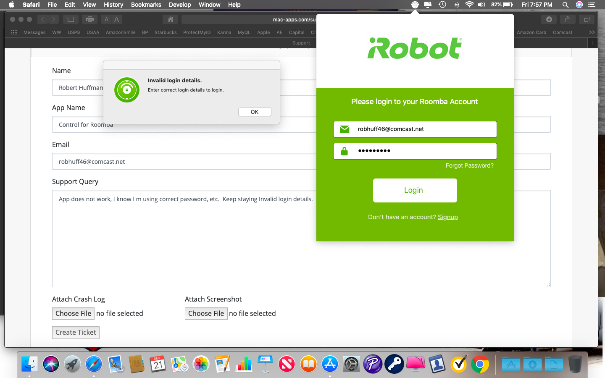Launch Siri from the Dock
This screenshot has height=378, width=605.
click(x=51, y=364)
